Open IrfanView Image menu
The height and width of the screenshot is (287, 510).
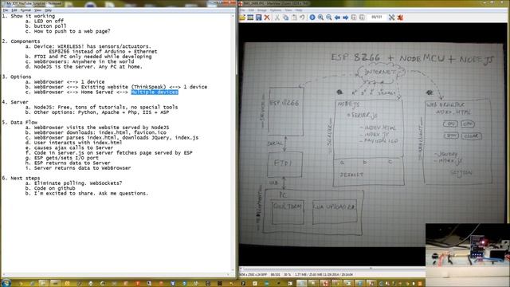[x=262, y=10]
